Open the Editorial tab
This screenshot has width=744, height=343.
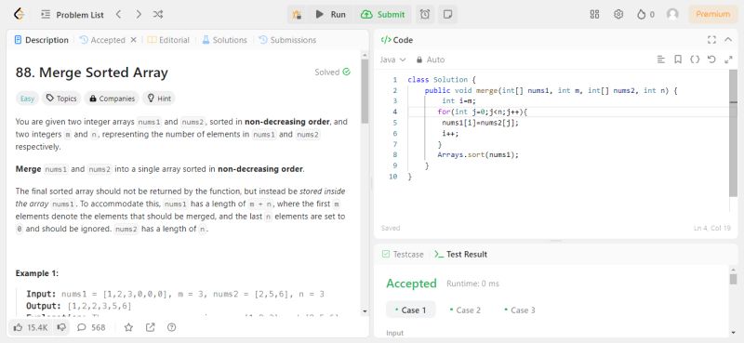tap(168, 40)
